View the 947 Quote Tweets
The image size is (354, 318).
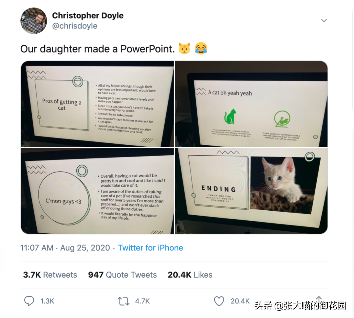122,275
